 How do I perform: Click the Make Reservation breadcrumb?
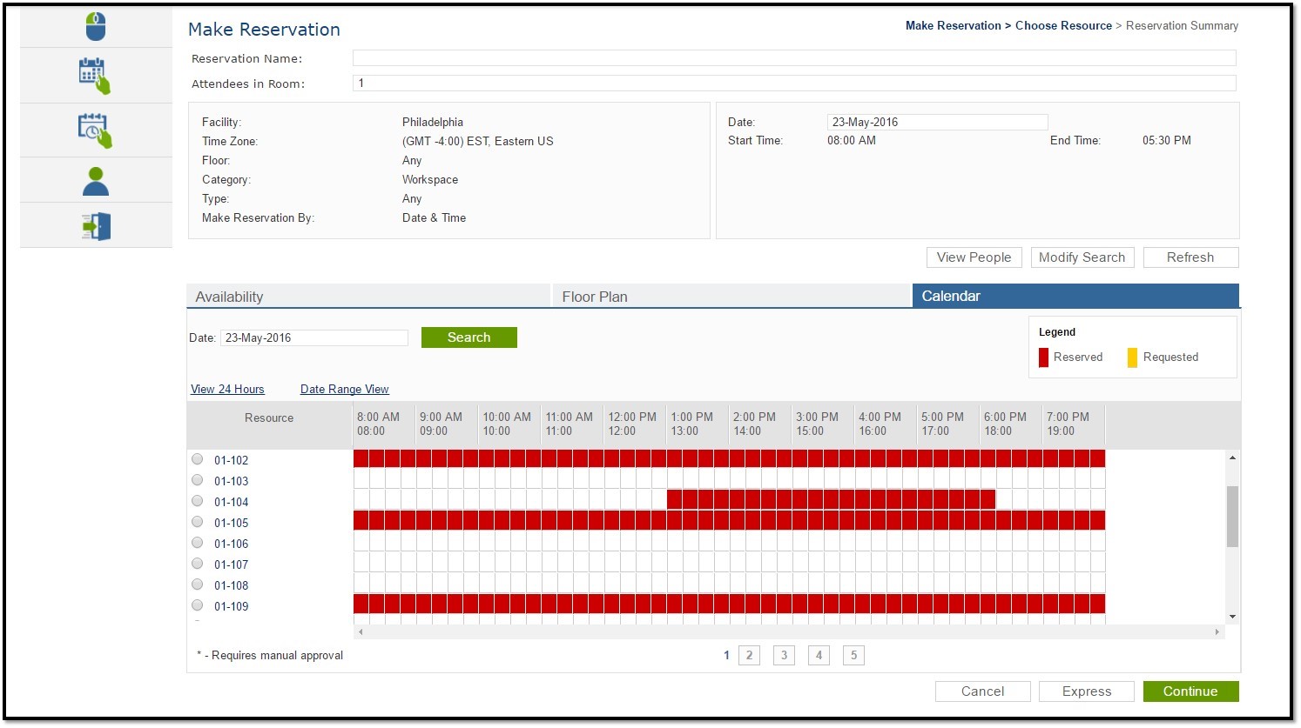954,26
